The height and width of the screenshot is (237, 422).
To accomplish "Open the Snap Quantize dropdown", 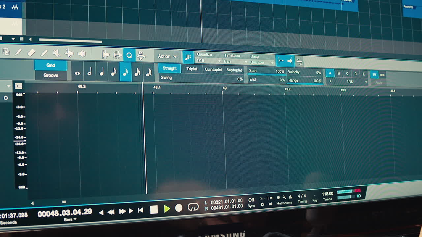I will click(x=262, y=62).
